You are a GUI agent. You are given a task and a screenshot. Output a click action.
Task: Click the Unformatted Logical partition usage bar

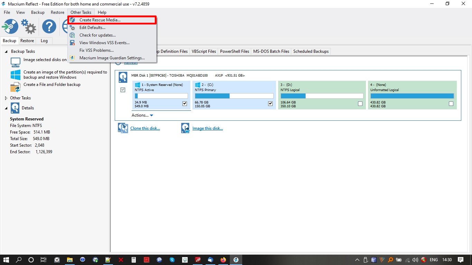pyautogui.click(x=412, y=96)
